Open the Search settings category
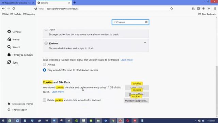The image size is (218, 123). pos(14,47)
